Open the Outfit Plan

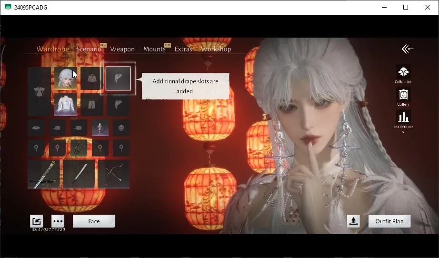[389, 221]
